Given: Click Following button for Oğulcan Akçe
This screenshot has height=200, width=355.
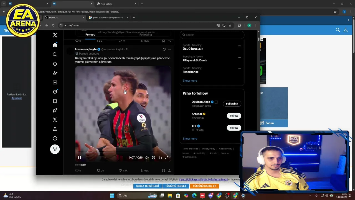Looking at the screenshot, I should click(x=232, y=104).
